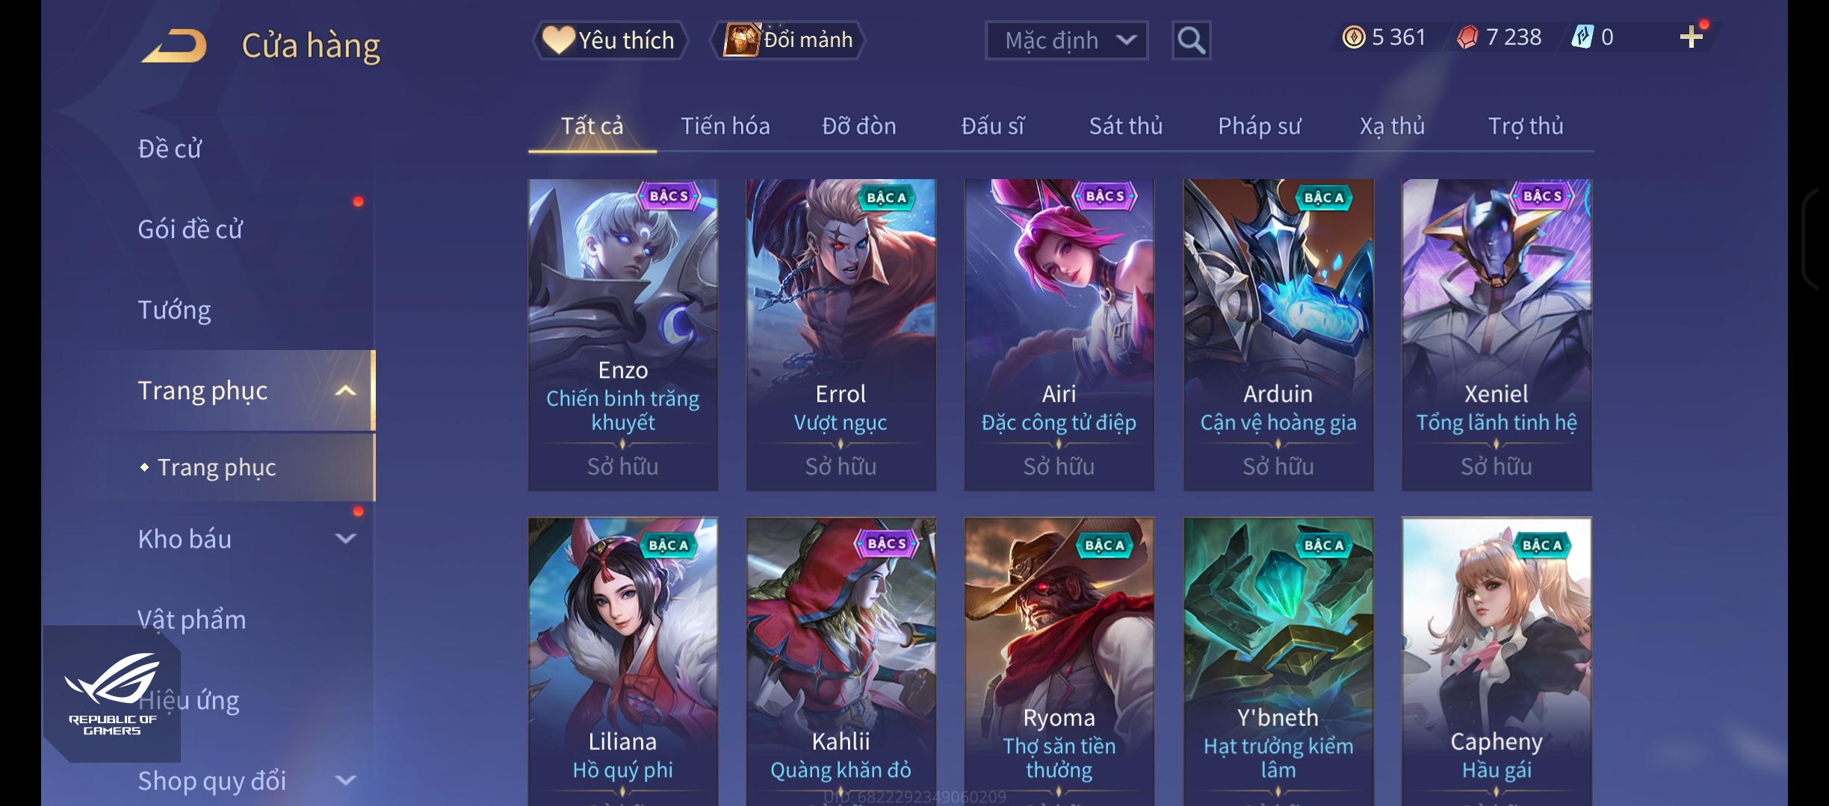This screenshot has height=806, width=1829.
Task: Tap the blue voucher currency icon
Action: pos(1582,37)
